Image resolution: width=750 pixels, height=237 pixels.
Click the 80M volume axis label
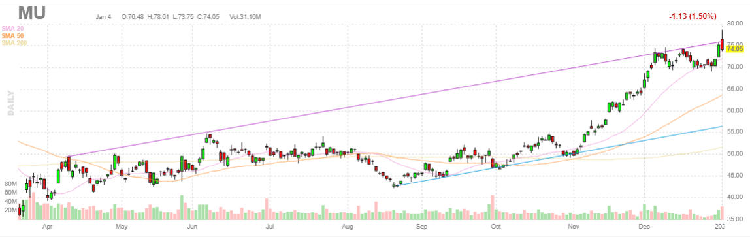[10, 184]
